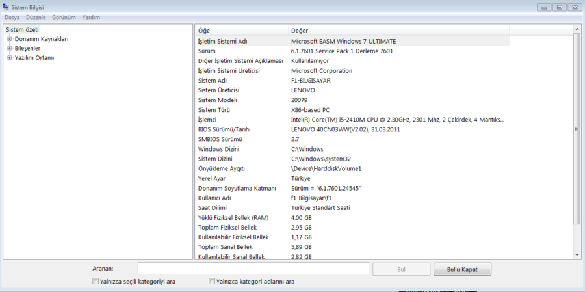The height and width of the screenshot is (292, 585).
Task: Select the Önyükleme Aygıtı row
Action: (352, 169)
